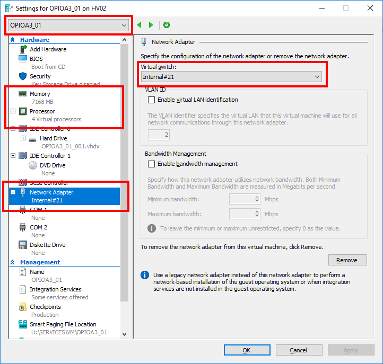This screenshot has height=364, width=383.
Task: Expand the Hard Drive tree node
Action: [23, 138]
